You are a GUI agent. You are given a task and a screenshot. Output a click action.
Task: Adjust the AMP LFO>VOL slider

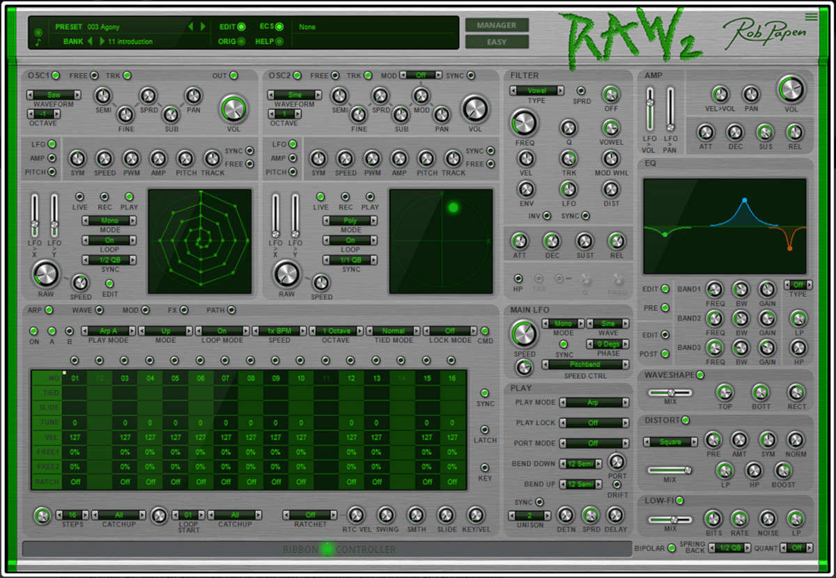point(649,109)
